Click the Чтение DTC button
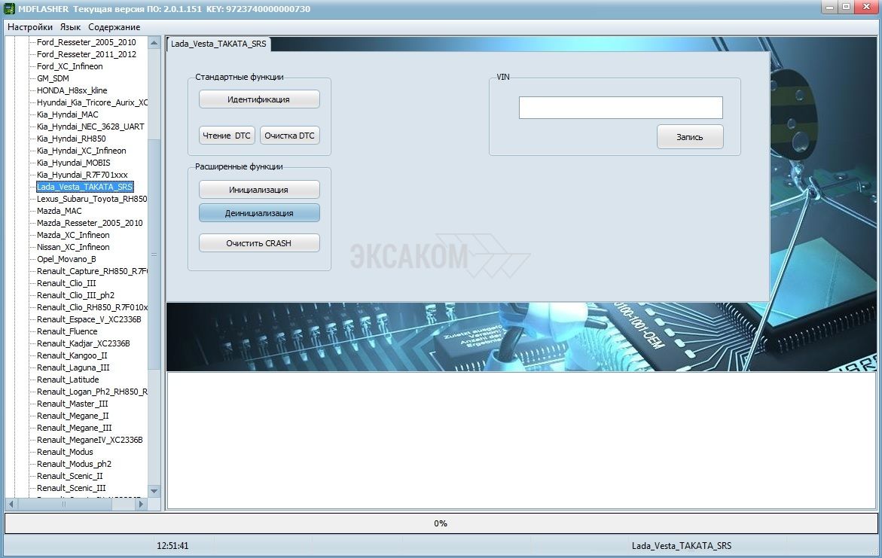The height and width of the screenshot is (558, 882). click(x=227, y=136)
